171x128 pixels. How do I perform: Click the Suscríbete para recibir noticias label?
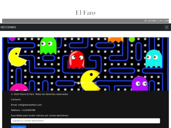(x=40, y=115)
